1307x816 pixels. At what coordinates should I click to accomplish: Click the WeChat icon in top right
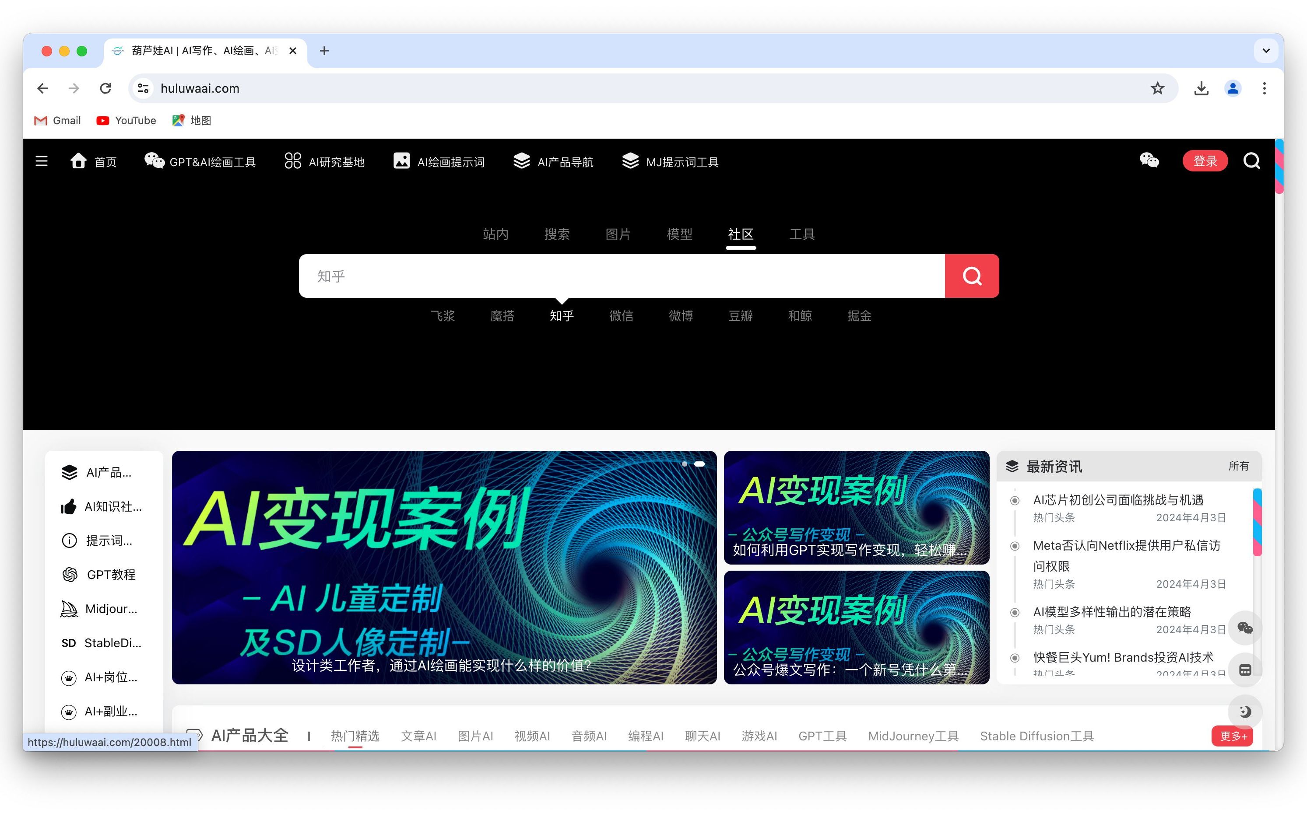(1150, 161)
